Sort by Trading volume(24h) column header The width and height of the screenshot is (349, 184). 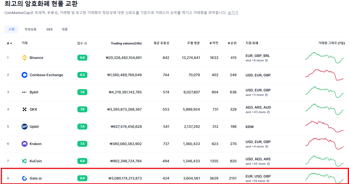coord(126,43)
